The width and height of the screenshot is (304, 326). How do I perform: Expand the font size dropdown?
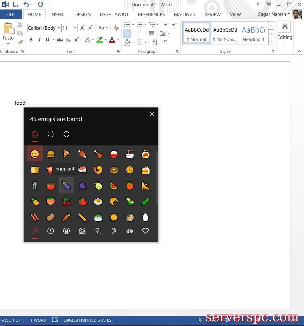click(75, 28)
